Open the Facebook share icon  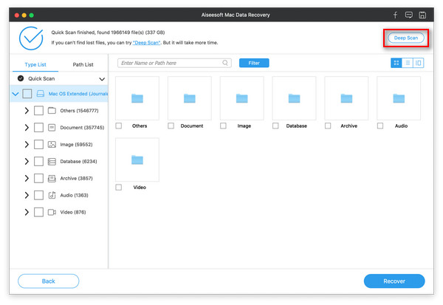(395, 15)
